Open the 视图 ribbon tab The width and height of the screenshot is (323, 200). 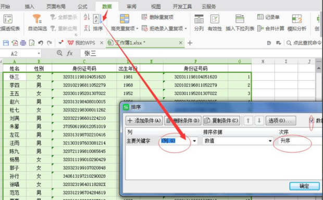pyautogui.click(x=156, y=6)
